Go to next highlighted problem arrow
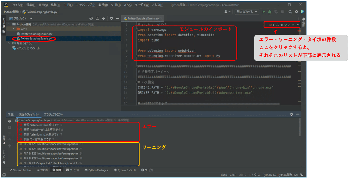 298,25
